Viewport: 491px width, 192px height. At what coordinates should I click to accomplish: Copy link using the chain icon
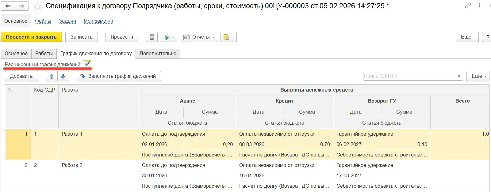tap(468, 6)
